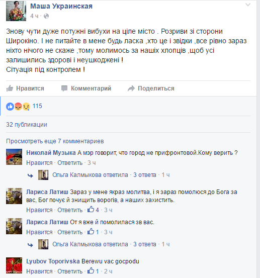The image size is (260, 278).
Task: Reply to Лариса Латиш's prayer comment
Action: pyautogui.click(x=70, y=210)
